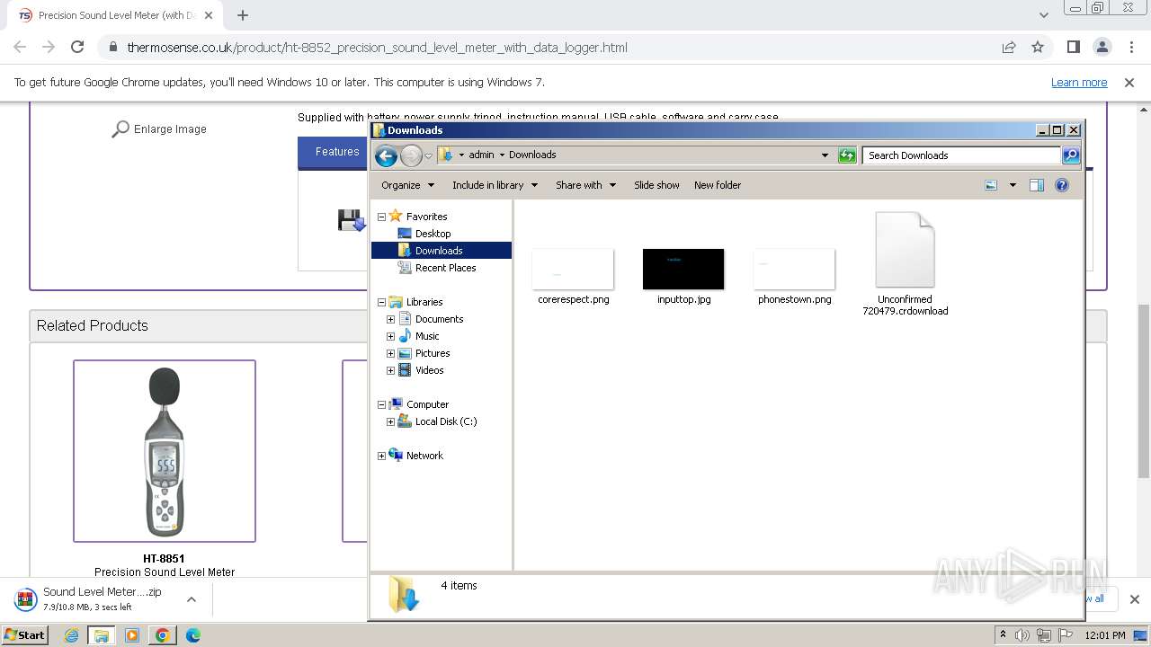Open Features tab on product page

point(337,153)
